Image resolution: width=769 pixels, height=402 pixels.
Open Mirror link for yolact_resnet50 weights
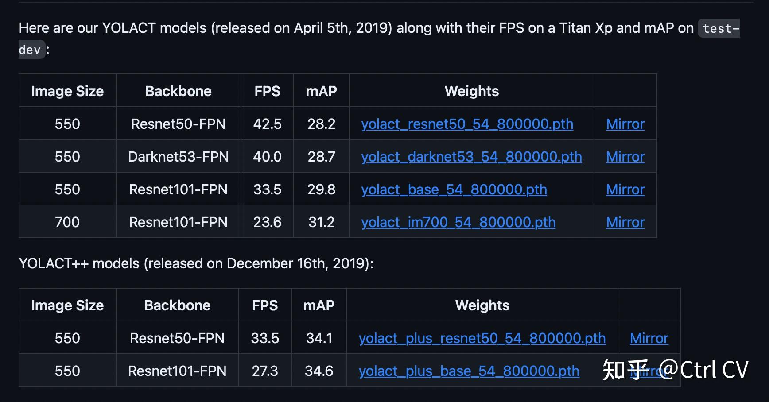tap(625, 124)
